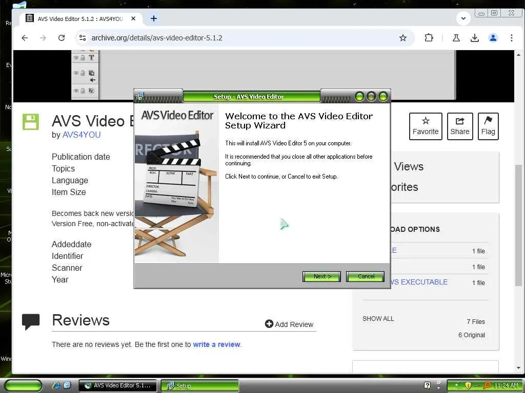Click the Reviews heading
The width and height of the screenshot is (525, 393).
point(80,320)
